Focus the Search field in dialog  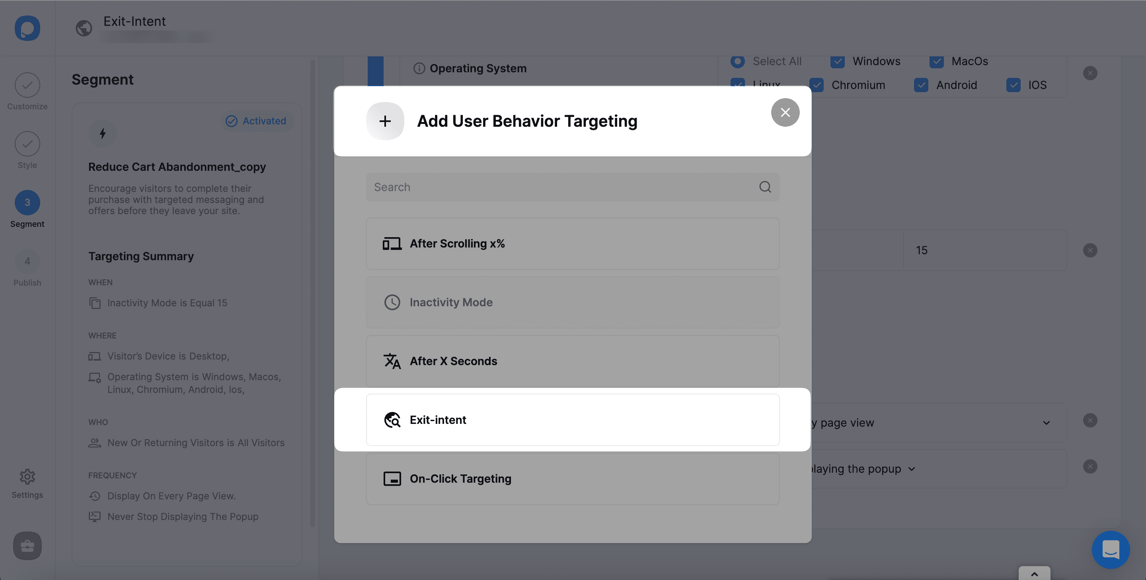(573, 187)
